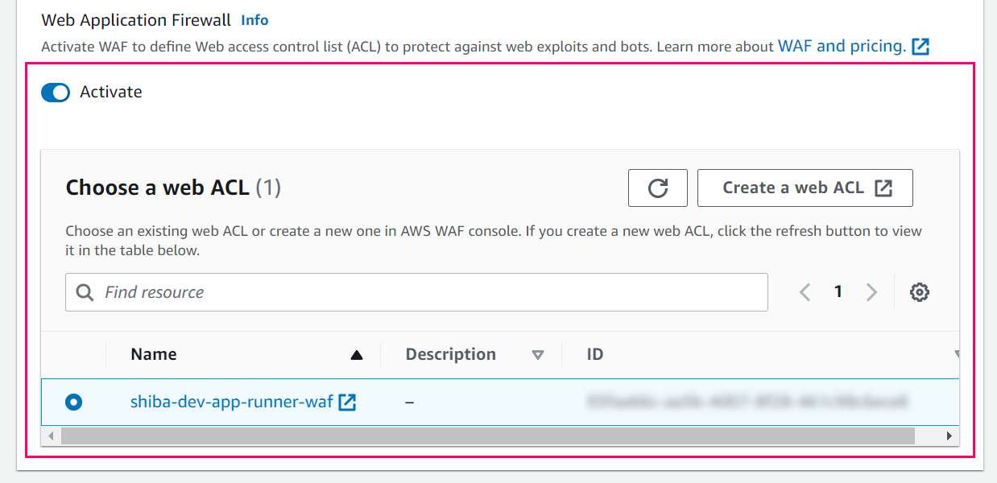Go to previous page arrow in pagination
The width and height of the screenshot is (997, 483).
click(x=805, y=292)
